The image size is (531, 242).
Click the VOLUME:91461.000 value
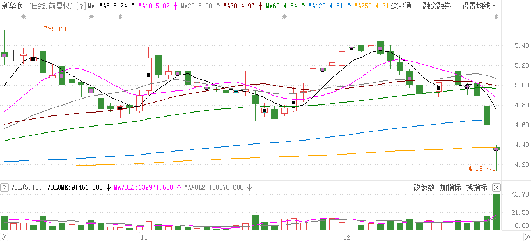pos(75,187)
